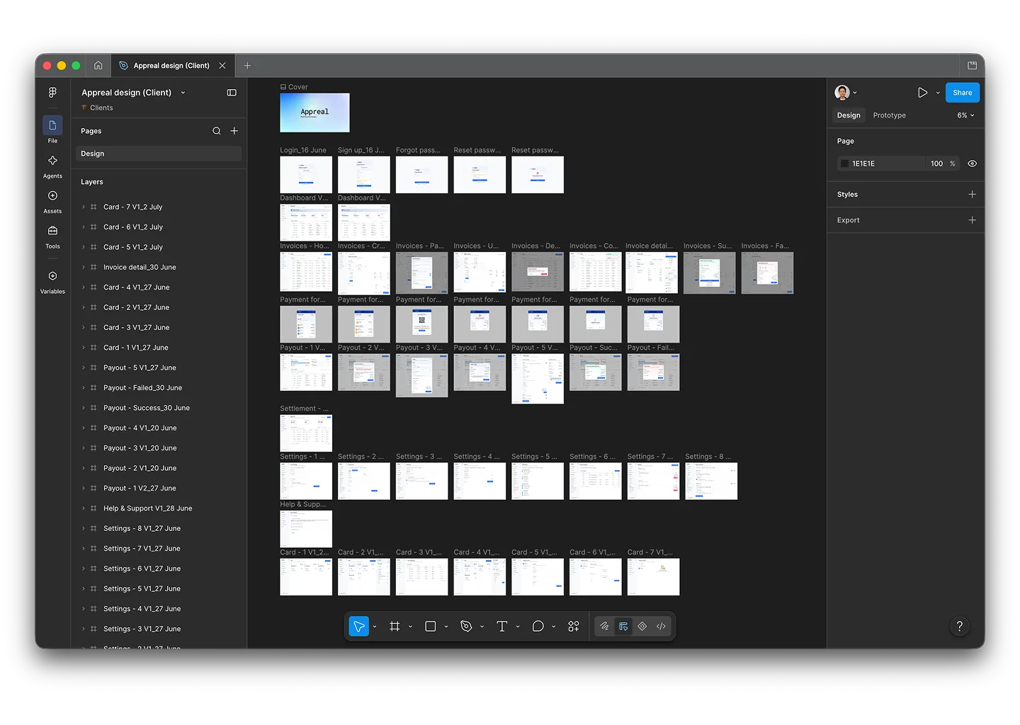Image resolution: width=1020 pixels, height=725 pixels.
Task: Select the Text tool
Action: tap(502, 627)
